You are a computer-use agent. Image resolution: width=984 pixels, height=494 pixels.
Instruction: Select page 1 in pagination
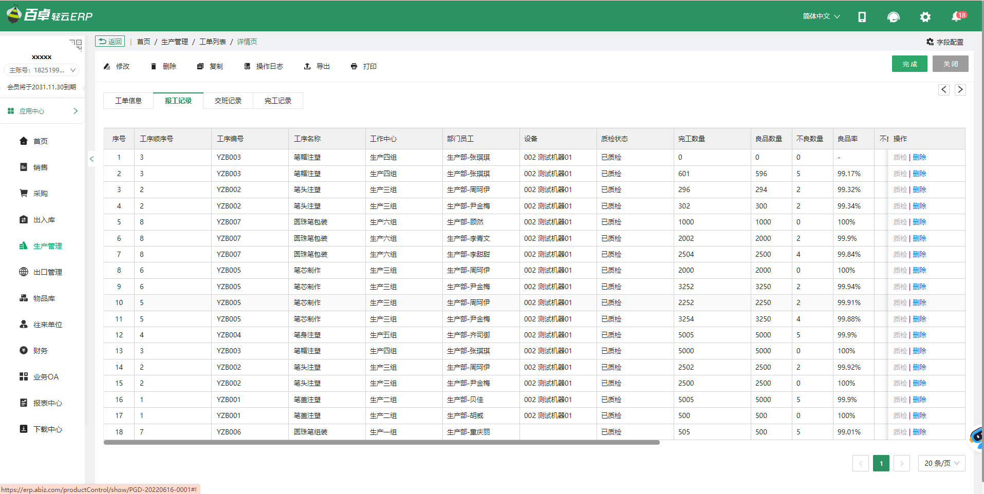(x=881, y=463)
